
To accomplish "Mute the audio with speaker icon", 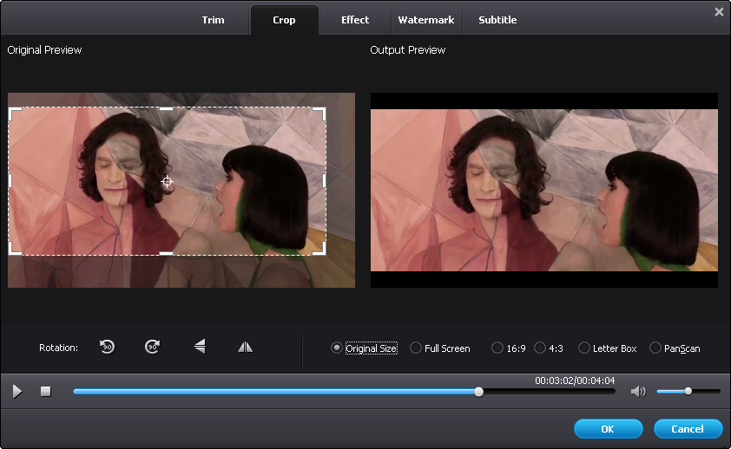I will pos(638,392).
